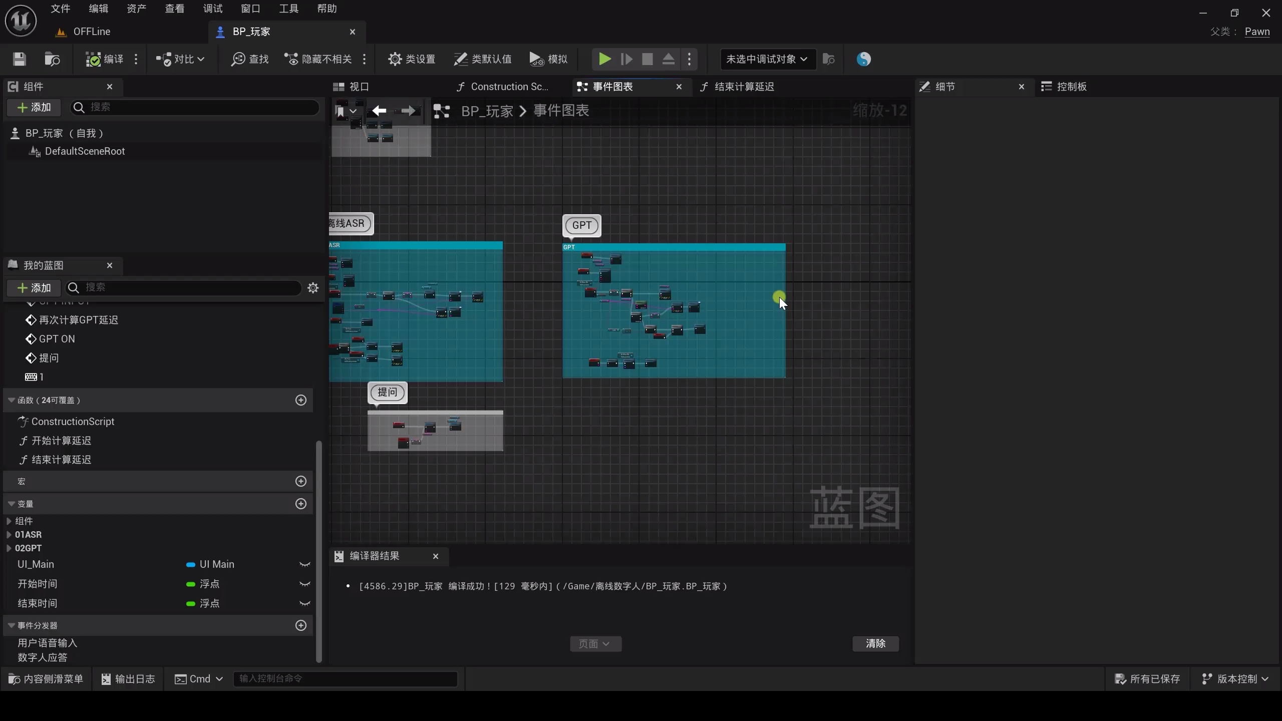Click the console command input field

click(x=345, y=678)
